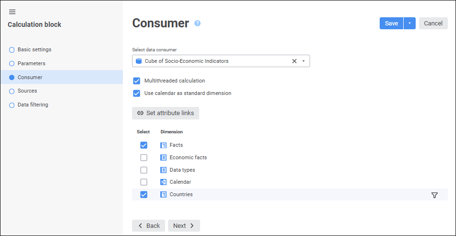Go to the Sources step

(x=27, y=91)
